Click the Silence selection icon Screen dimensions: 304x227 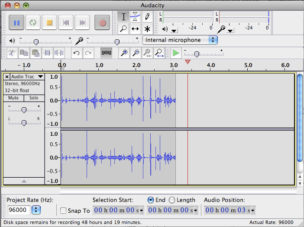click(x=59, y=53)
